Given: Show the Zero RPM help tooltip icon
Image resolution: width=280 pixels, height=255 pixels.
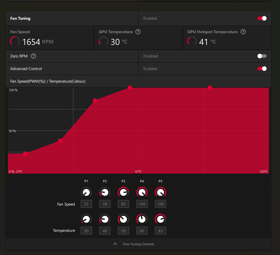Looking at the screenshot, I should click(x=33, y=56).
